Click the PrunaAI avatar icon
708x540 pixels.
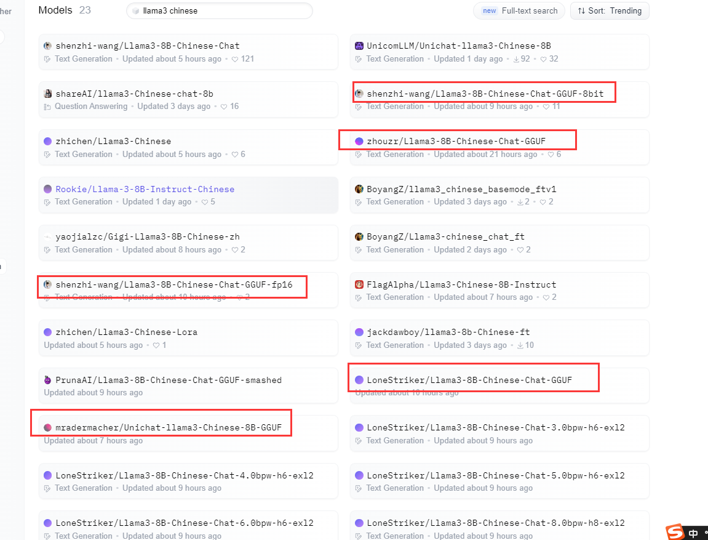tap(47, 380)
